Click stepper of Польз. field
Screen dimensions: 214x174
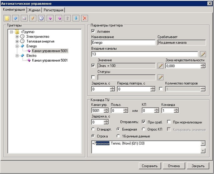pyautogui.click(x=126, y=110)
